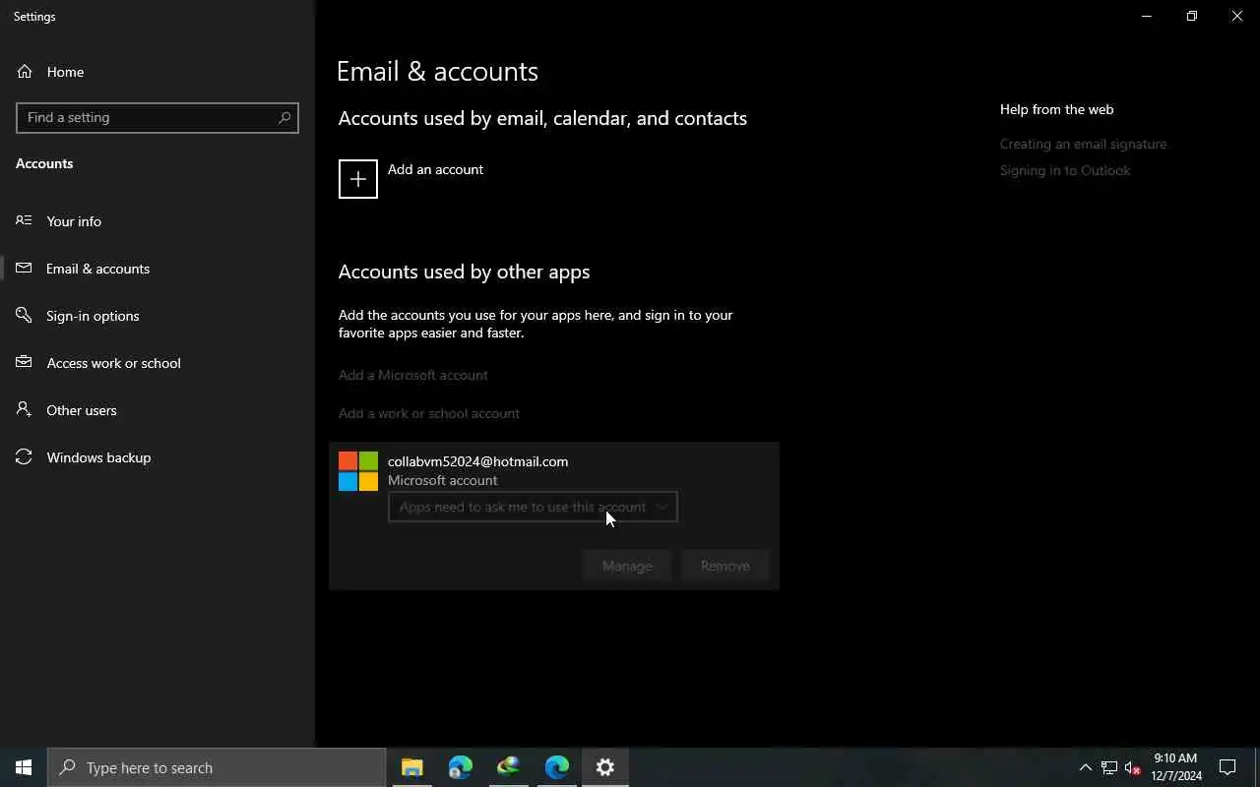Click the 'Help from the web' heading
Viewport: 1260px width, 787px height.
tap(1056, 109)
